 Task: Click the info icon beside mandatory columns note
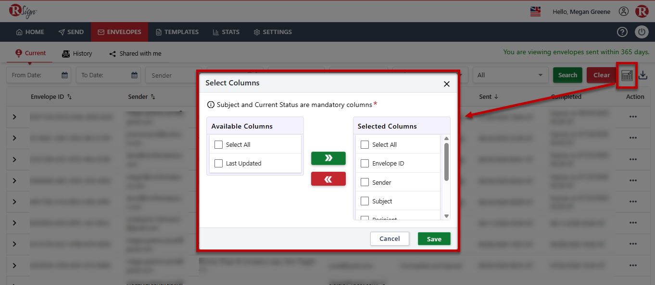click(211, 105)
